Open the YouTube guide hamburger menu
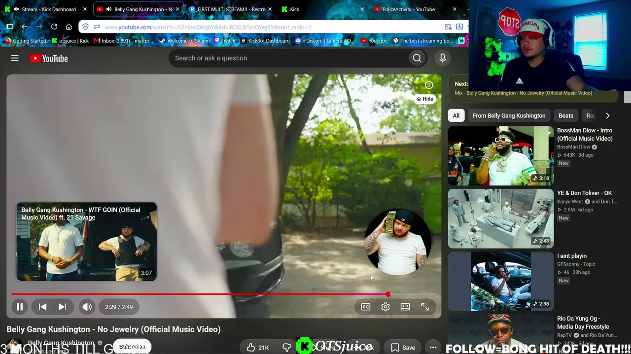 (x=15, y=58)
